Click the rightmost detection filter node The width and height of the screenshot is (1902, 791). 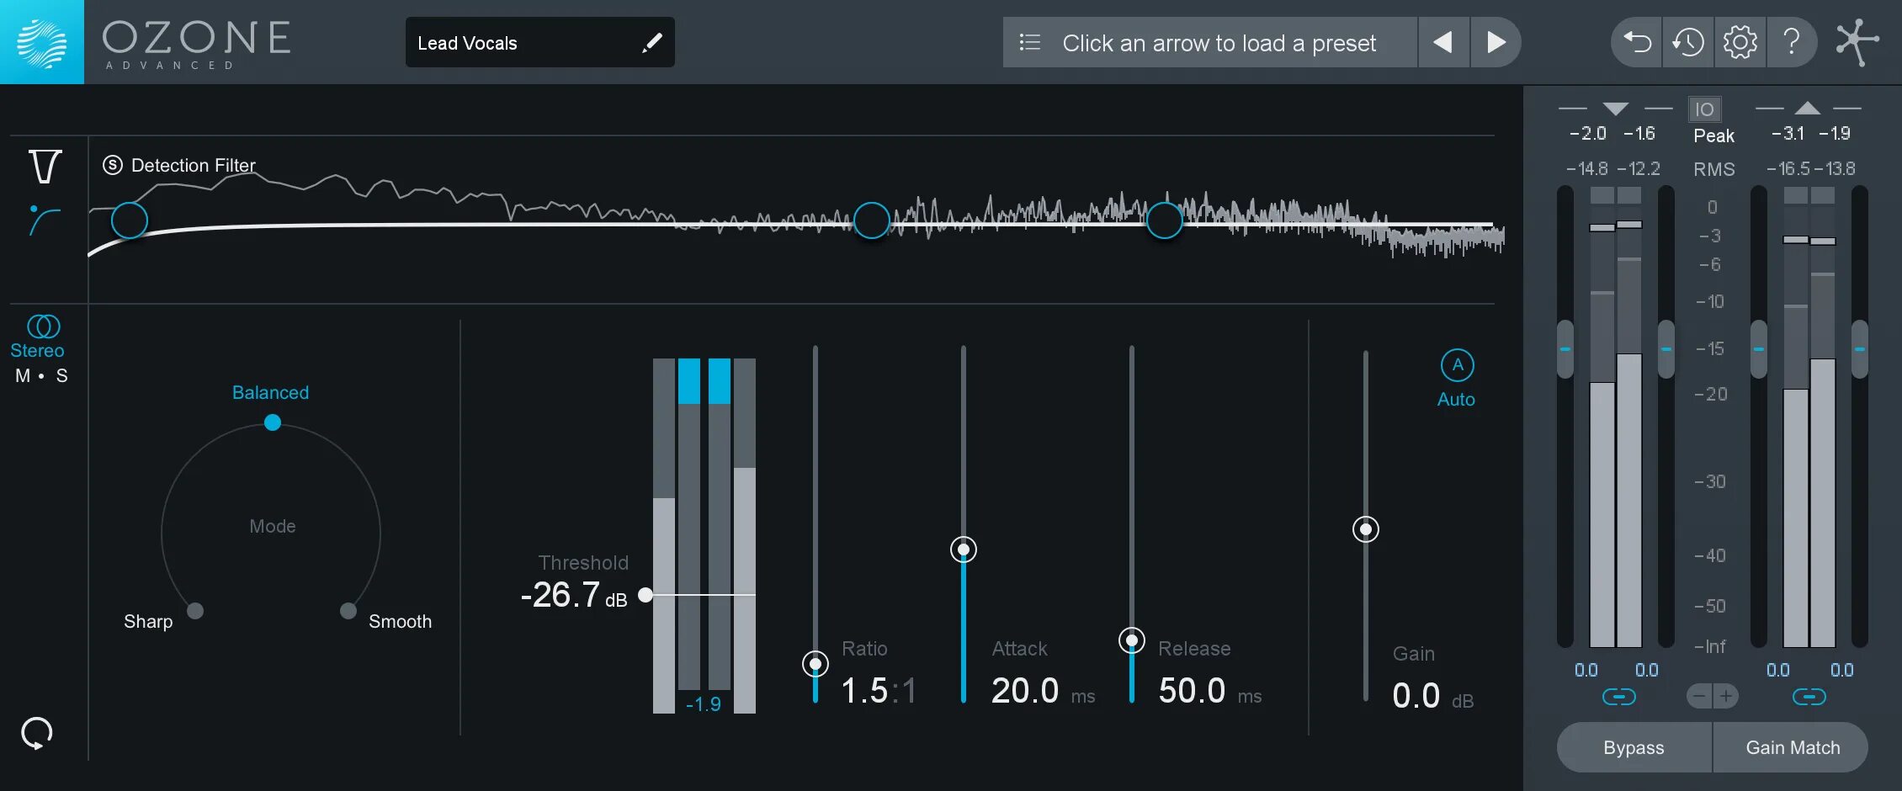(x=1165, y=220)
